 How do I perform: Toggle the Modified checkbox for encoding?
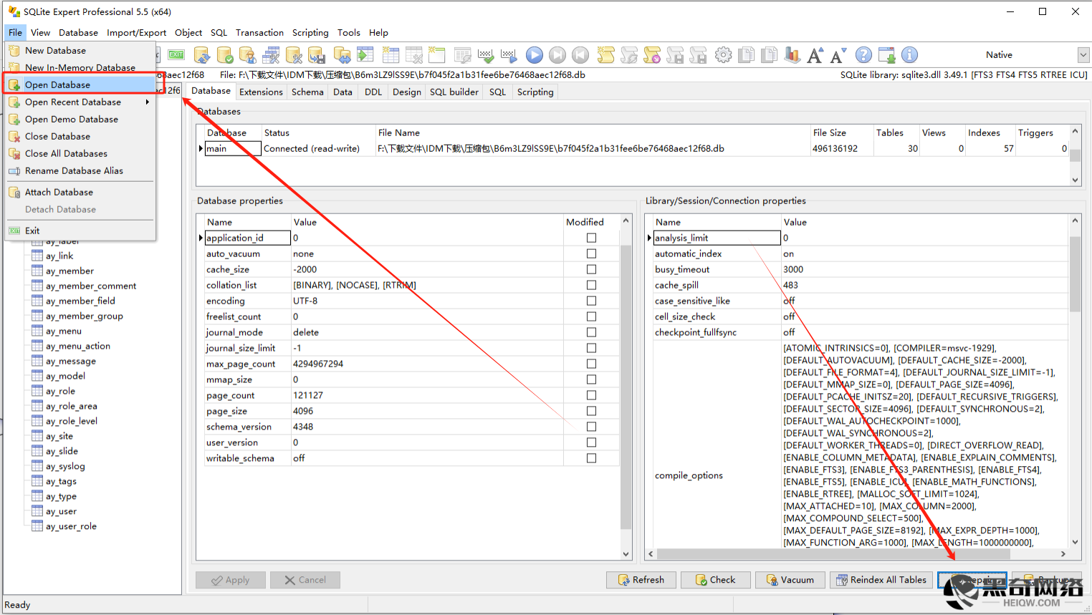coord(591,301)
